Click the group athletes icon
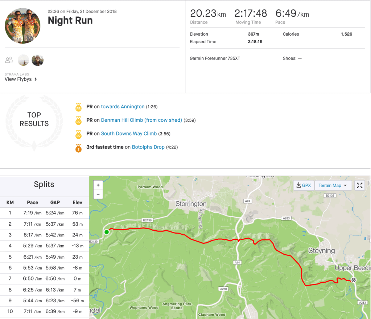This screenshot has width=371, height=319. point(9,60)
